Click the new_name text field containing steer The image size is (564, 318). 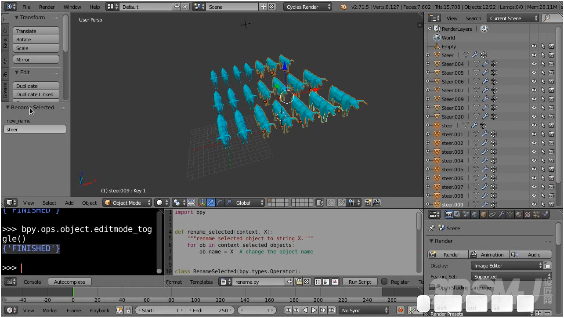[x=35, y=129]
